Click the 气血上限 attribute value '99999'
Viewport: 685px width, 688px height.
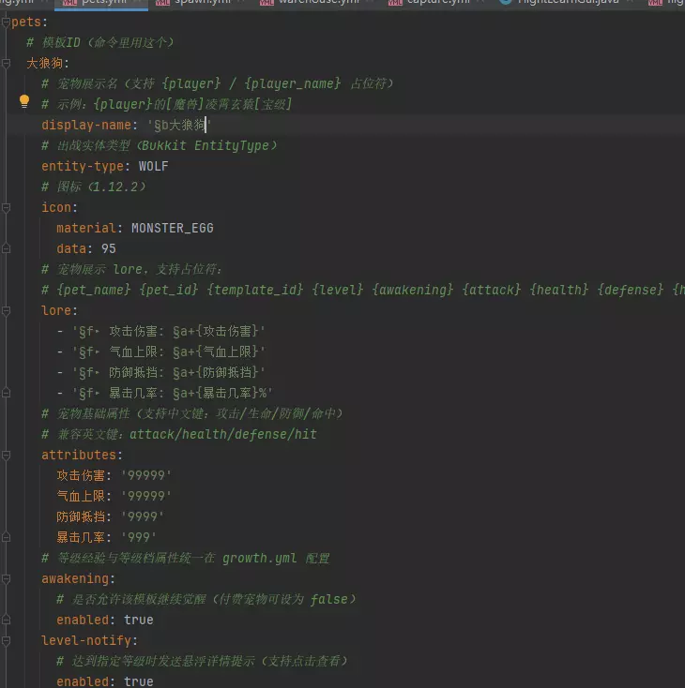click(x=145, y=496)
